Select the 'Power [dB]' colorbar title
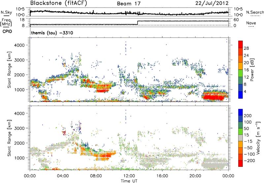264x183 pixels. 252,70
